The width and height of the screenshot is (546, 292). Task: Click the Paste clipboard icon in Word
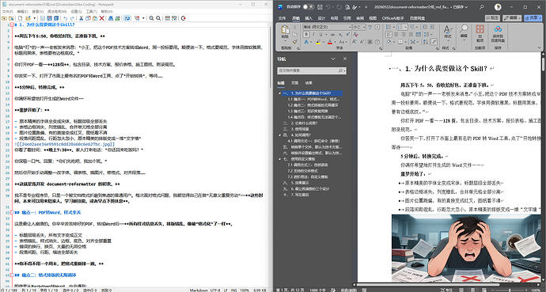click(285, 29)
